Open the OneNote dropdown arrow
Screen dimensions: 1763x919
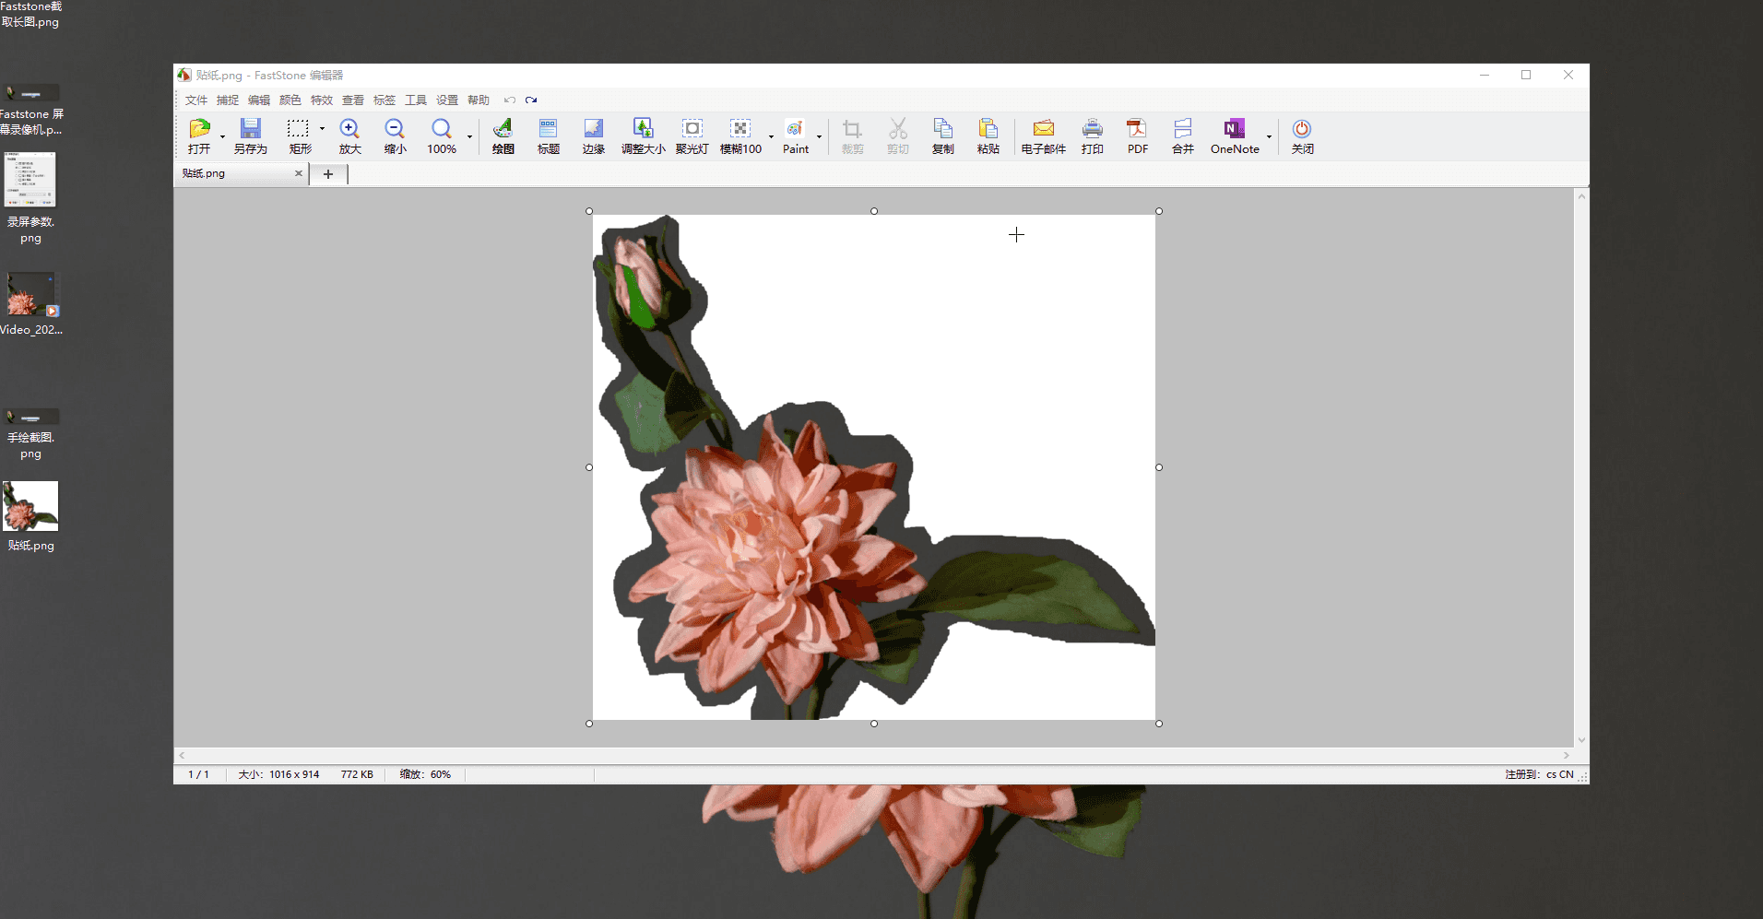1269,137
